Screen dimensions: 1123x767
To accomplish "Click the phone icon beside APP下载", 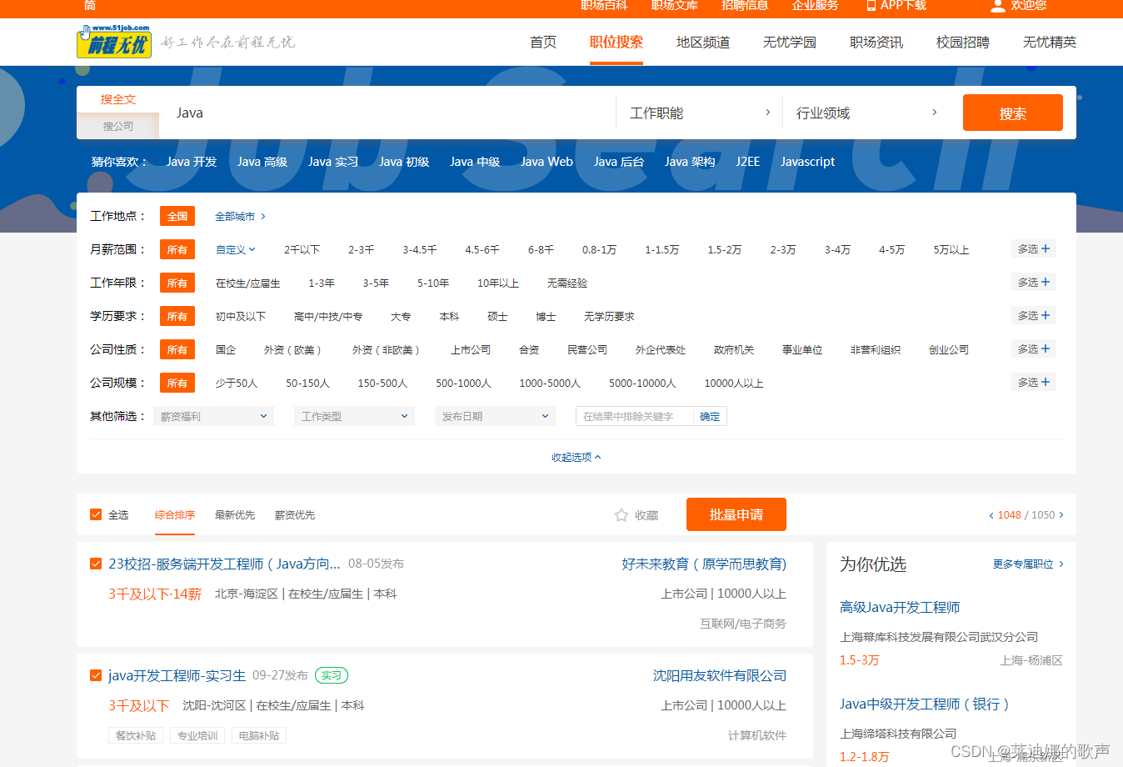I will click(x=871, y=5).
